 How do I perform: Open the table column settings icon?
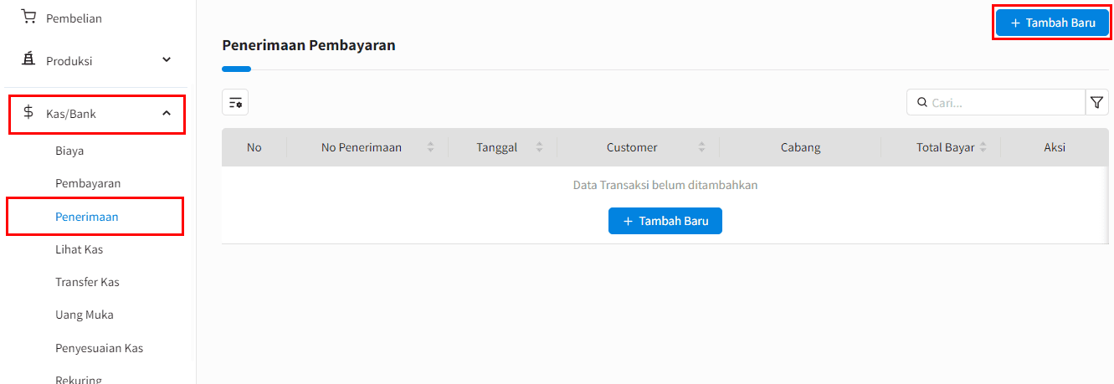[x=235, y=103]
